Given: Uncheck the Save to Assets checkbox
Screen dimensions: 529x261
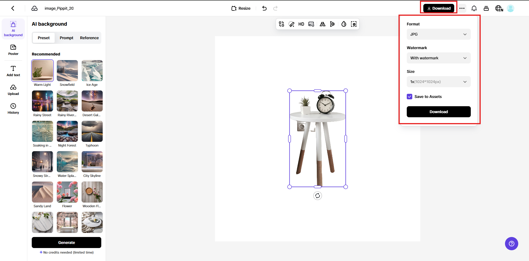Looking at the screenshot, I should pos(410,97).
